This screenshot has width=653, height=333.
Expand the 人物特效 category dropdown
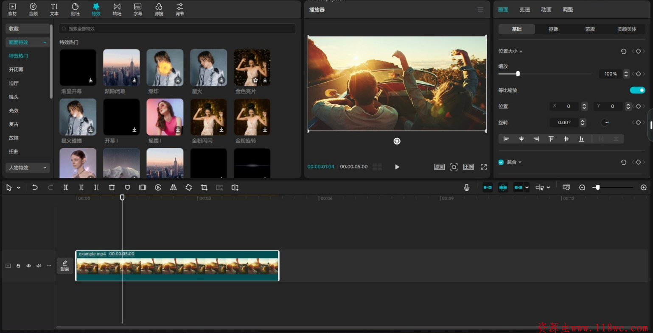45,168
